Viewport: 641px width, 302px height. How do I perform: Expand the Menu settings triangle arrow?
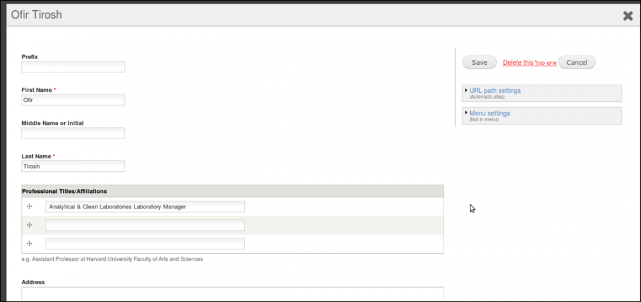coord(466,112)
